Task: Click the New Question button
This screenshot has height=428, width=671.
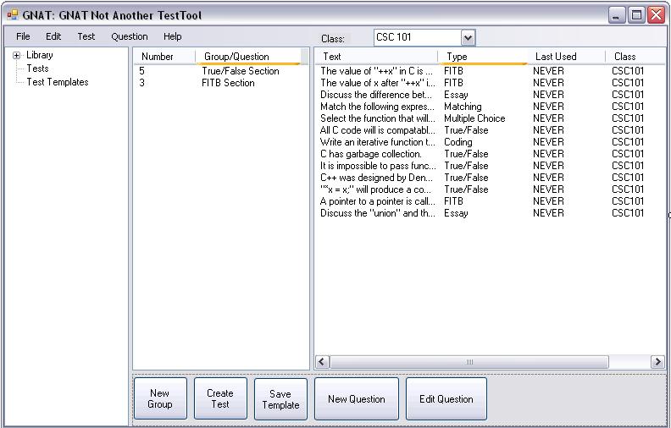Action: (356, 398)
